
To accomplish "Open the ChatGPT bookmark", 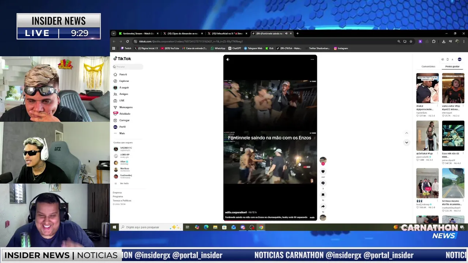I will click(x=235, y=48).
